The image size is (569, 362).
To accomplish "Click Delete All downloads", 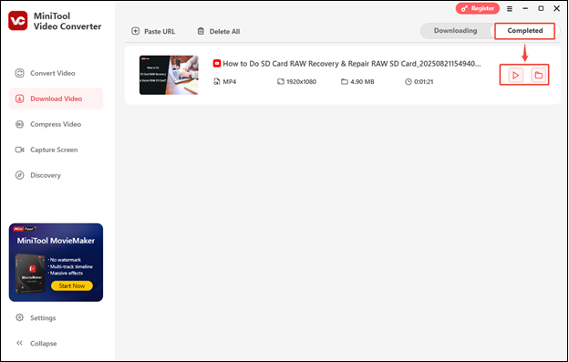I will click(219, 31).
